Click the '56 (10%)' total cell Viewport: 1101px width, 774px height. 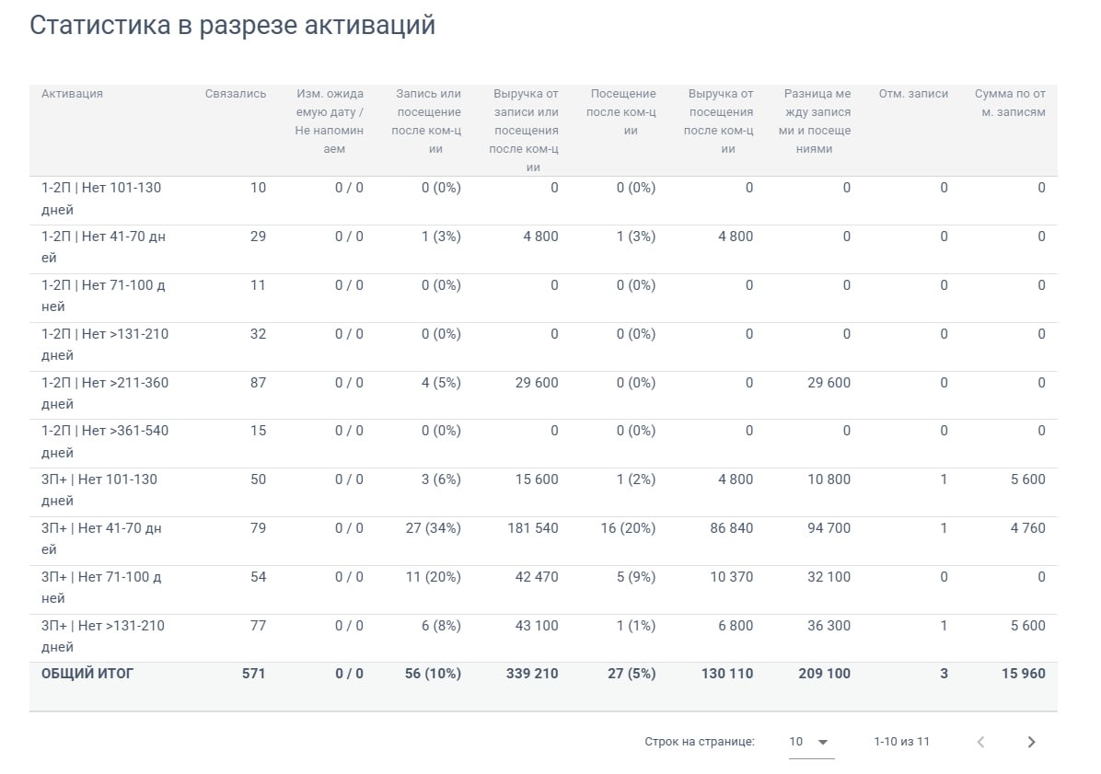433,674
